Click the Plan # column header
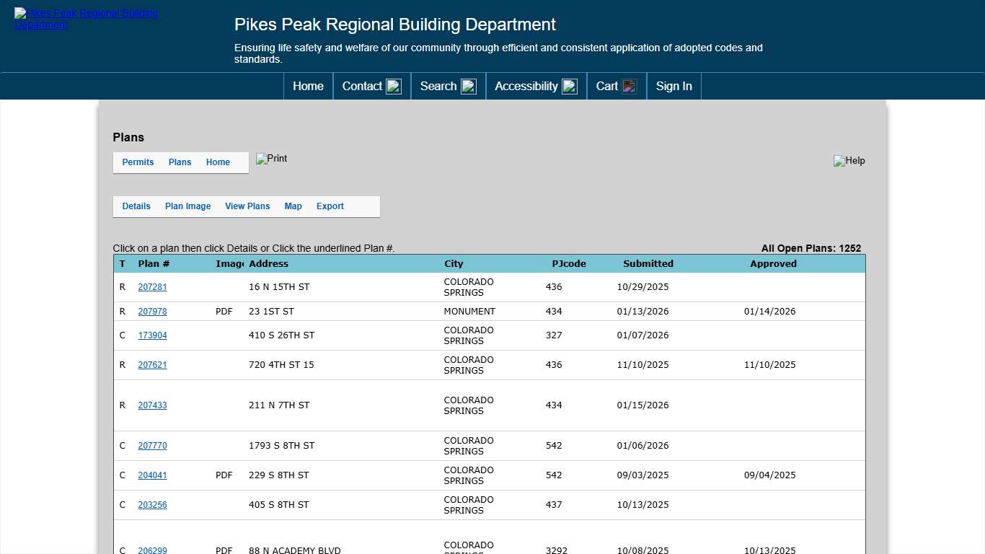 [x=154, y=263]
